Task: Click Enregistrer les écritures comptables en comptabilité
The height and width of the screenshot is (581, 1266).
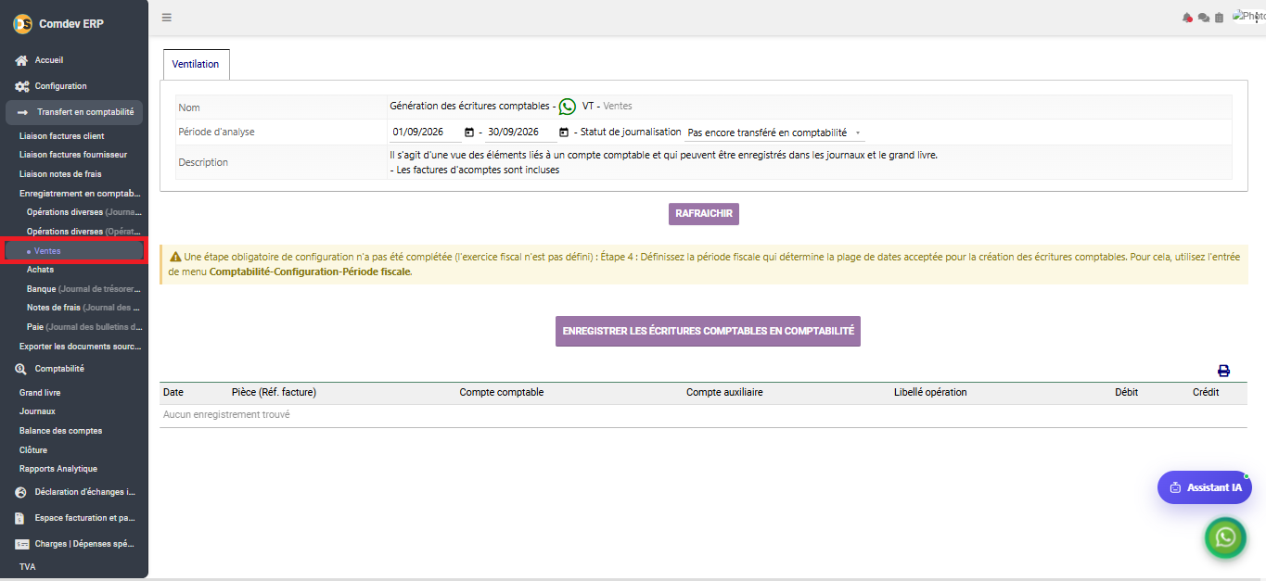Action: click(708, 332)
